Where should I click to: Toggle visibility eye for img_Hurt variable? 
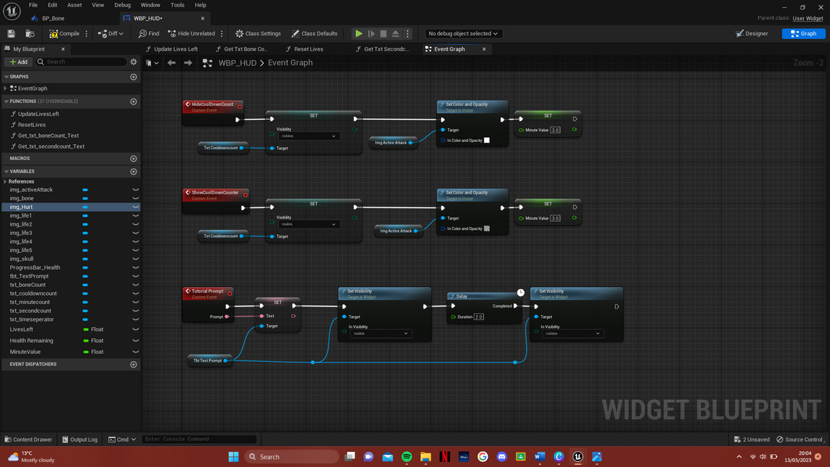[135, 207]
